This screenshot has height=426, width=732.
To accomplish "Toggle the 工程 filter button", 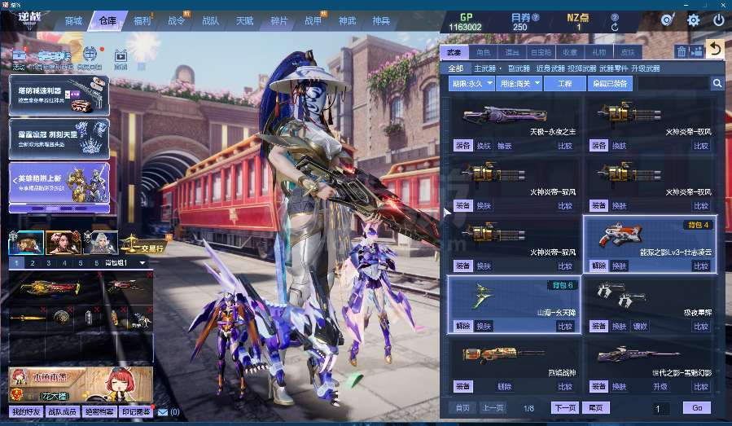I will 564,84.
